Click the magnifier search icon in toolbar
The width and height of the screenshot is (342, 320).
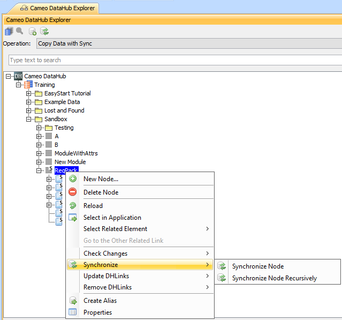[19, 32]
